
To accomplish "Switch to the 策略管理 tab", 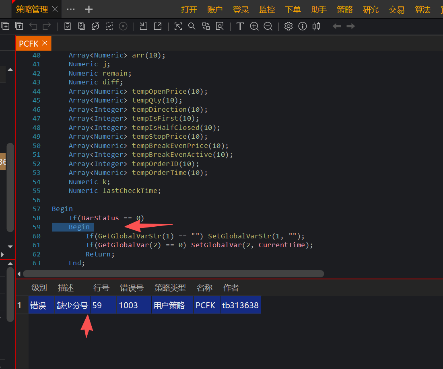I will click(x=32, y=9).
